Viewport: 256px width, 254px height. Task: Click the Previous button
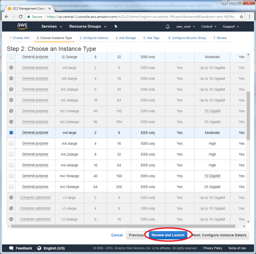click(x=136, y=235)
